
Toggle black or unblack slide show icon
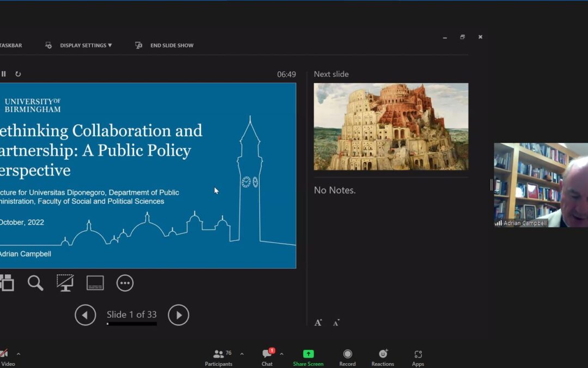pos(65,283)
